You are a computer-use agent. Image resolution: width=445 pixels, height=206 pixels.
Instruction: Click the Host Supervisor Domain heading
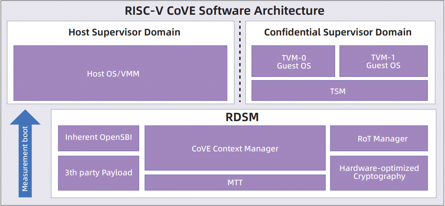click(124, 32)
